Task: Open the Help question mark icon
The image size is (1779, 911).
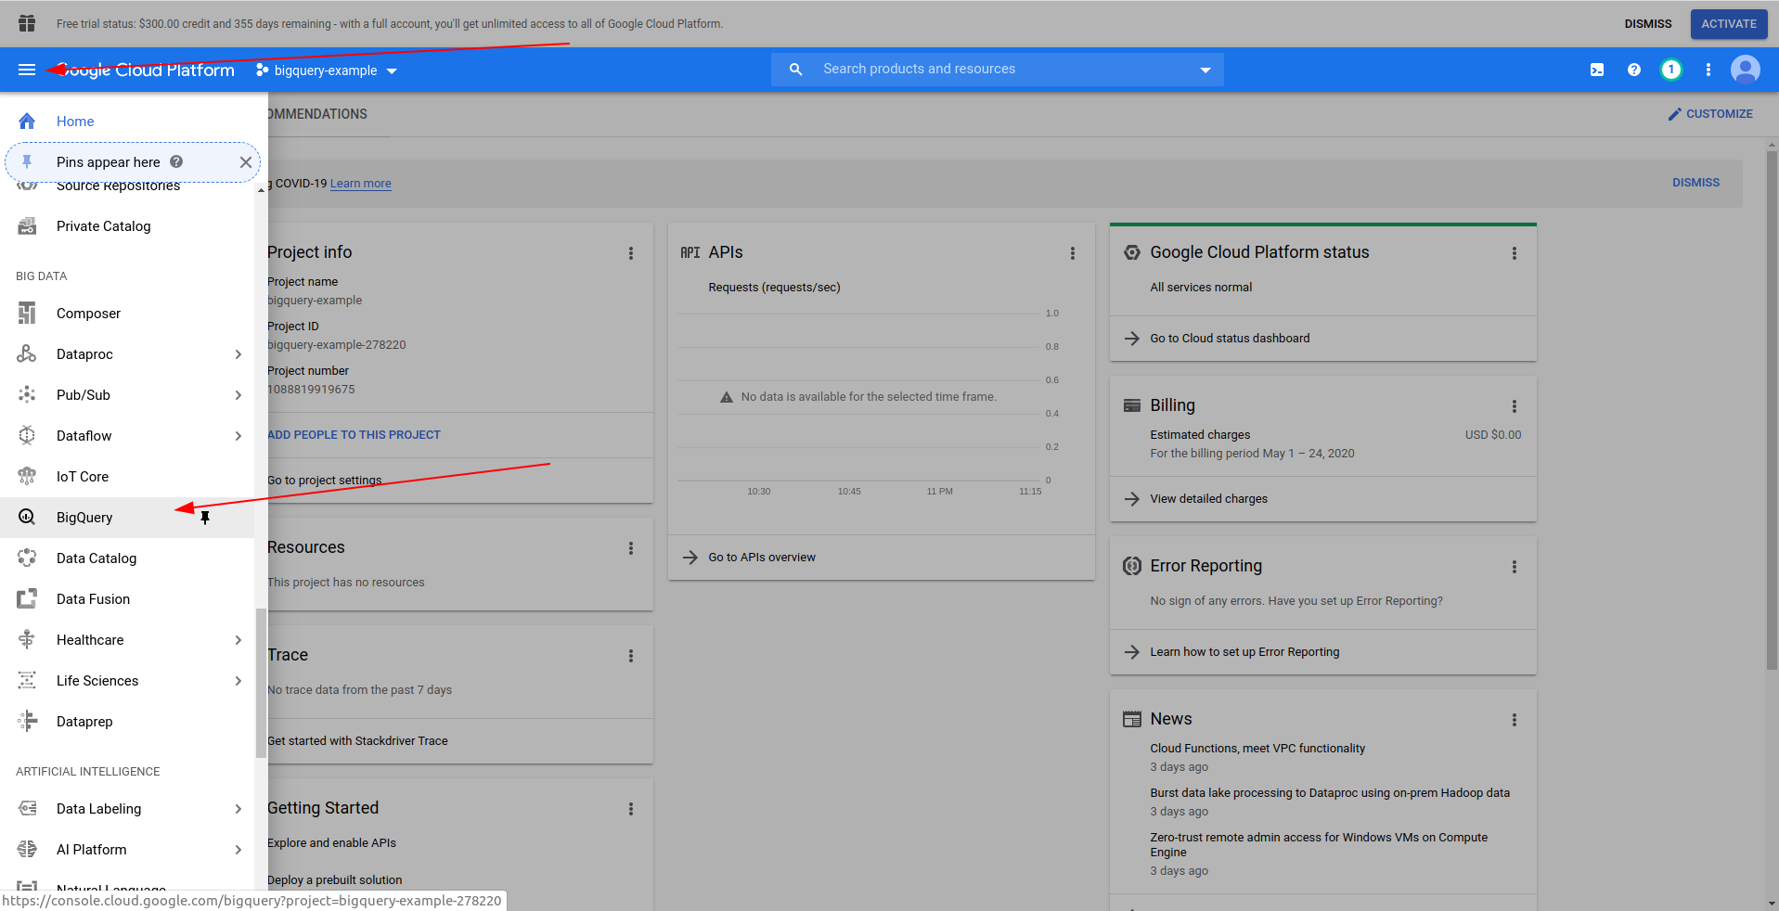Action: point(1634,70)
